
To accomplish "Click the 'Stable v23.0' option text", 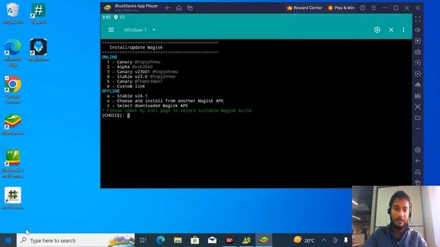I will [x=132, y=76].
